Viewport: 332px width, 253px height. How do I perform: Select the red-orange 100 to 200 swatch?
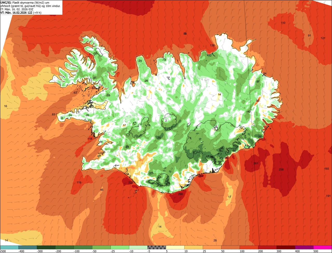(x=249, y=247)
